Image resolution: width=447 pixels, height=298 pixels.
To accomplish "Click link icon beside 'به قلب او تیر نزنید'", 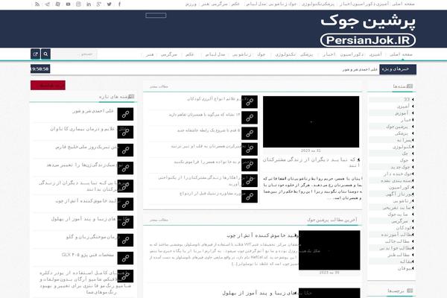I will click(250, 149).
